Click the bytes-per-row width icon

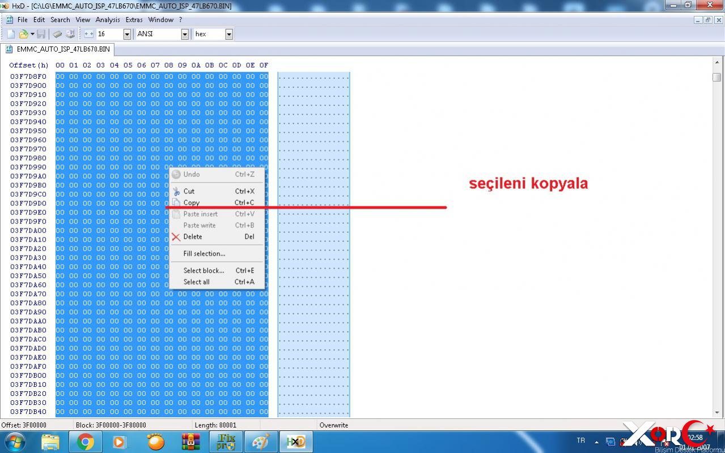click(x=89, y=34)
